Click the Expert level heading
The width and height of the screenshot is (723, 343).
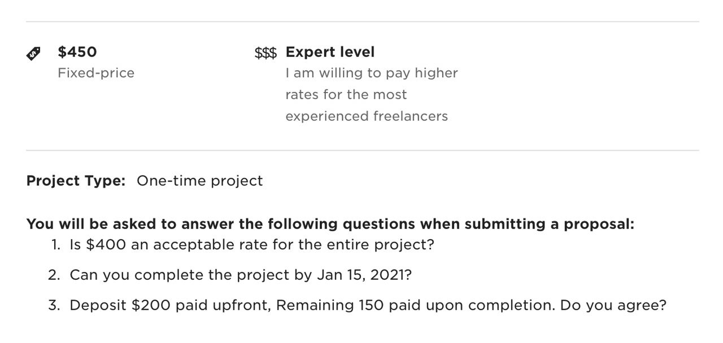pos(330,52)
